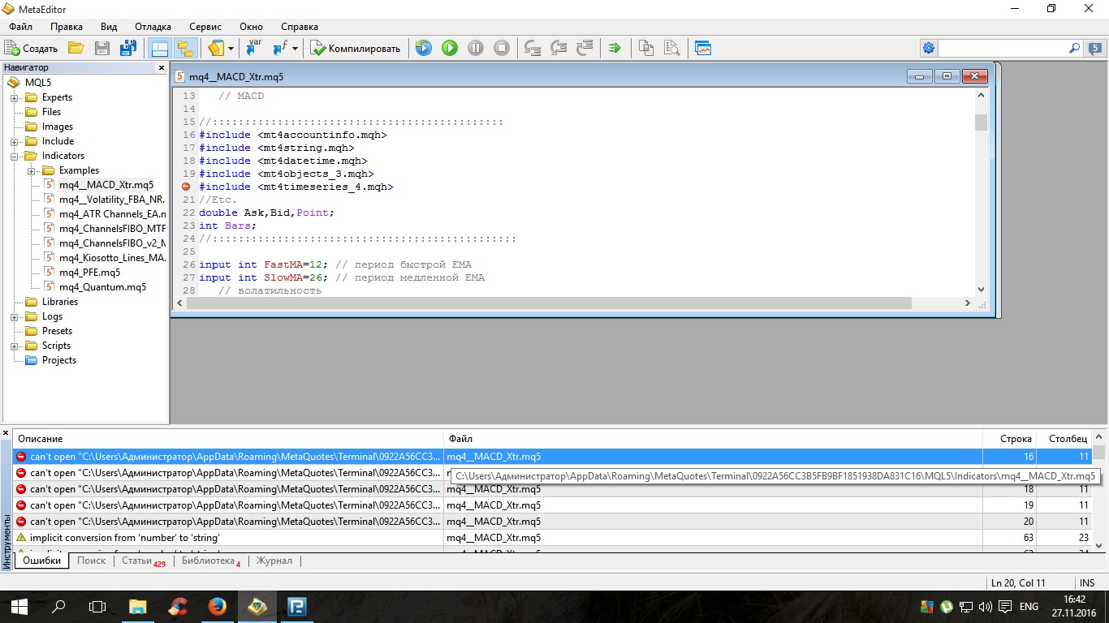Open the Отладка menu

click(153, 27)
